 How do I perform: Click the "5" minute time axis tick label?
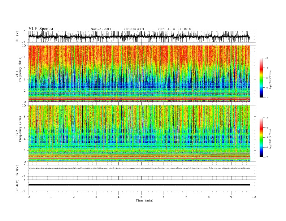click(x=141, y=197)
